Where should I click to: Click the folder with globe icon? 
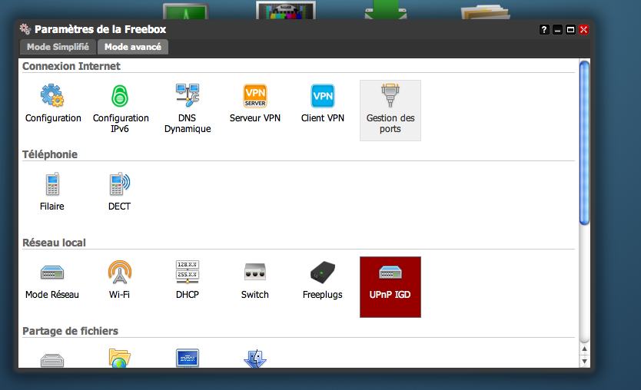pyautogui.click(x=119, y=359)
